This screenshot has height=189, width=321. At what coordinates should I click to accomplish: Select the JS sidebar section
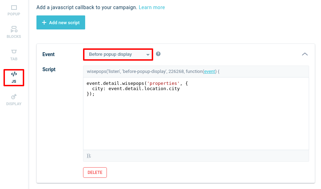(14, 77)
